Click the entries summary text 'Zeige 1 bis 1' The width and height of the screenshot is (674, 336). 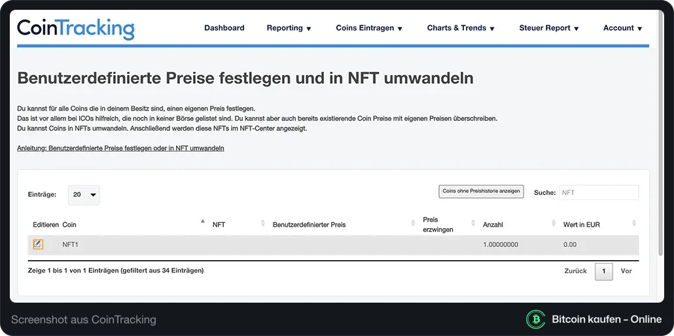[x=116, y=271]
